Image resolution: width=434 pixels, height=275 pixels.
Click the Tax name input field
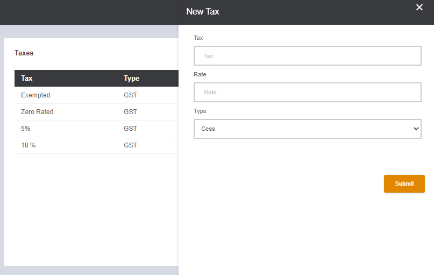pos(308,55)
